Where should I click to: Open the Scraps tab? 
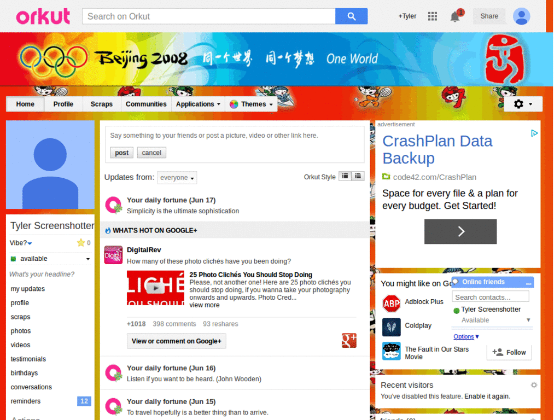click(x=101, y=104)
